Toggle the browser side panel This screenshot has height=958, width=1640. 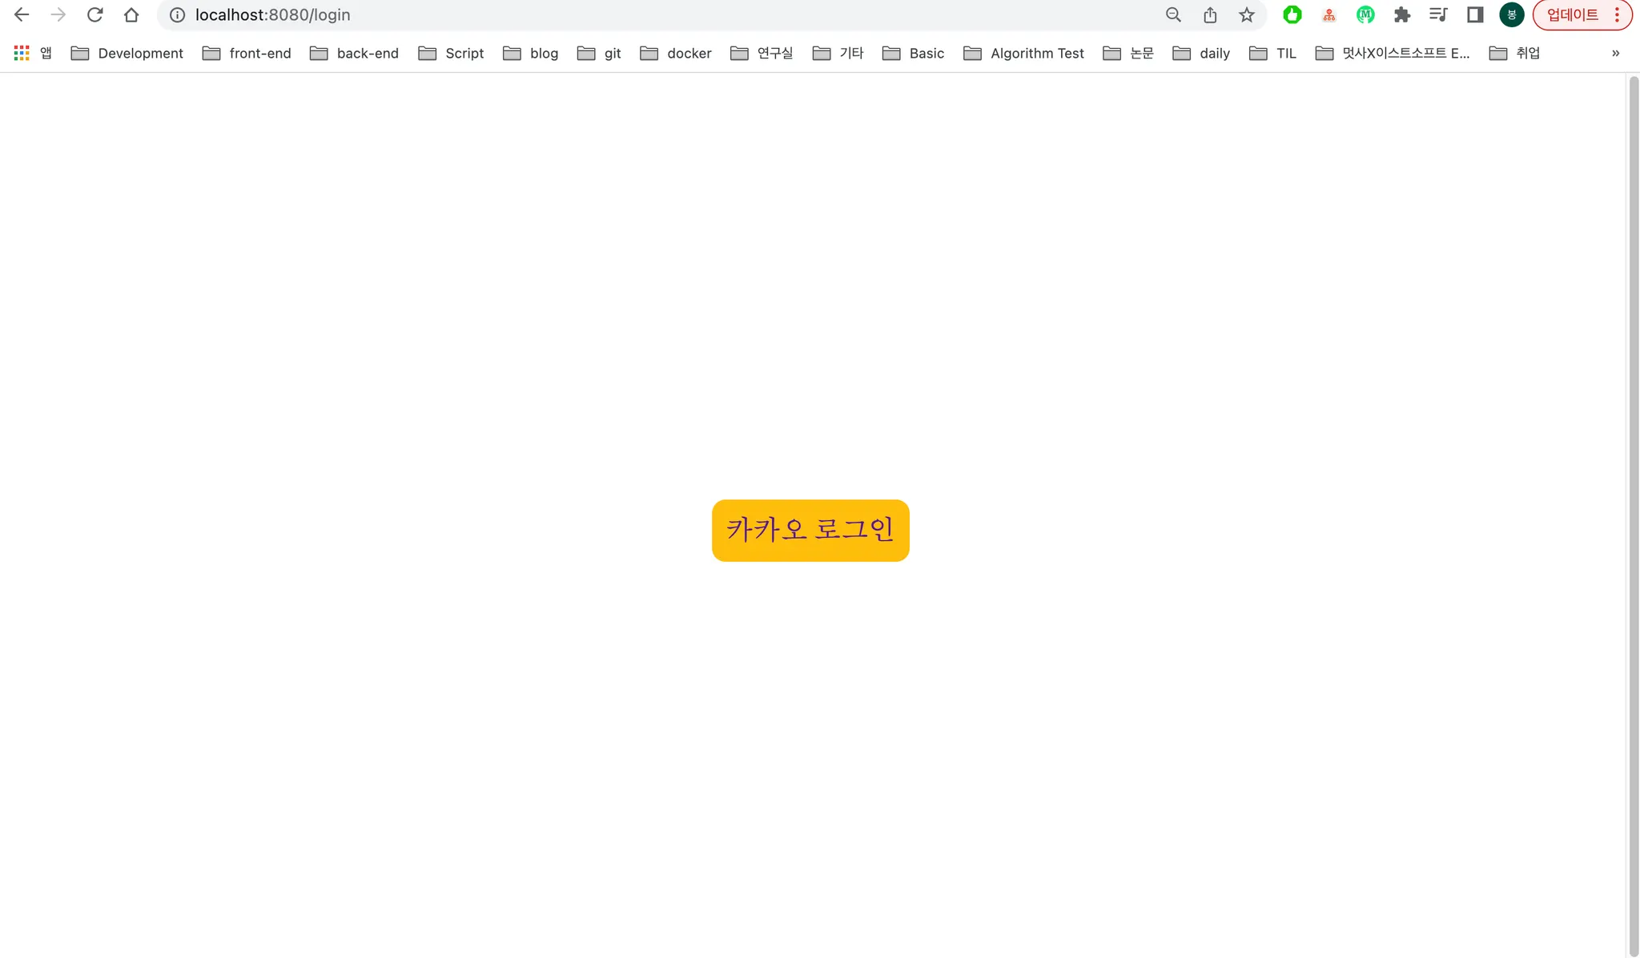pyautogui.click(x=1475, y=15)
